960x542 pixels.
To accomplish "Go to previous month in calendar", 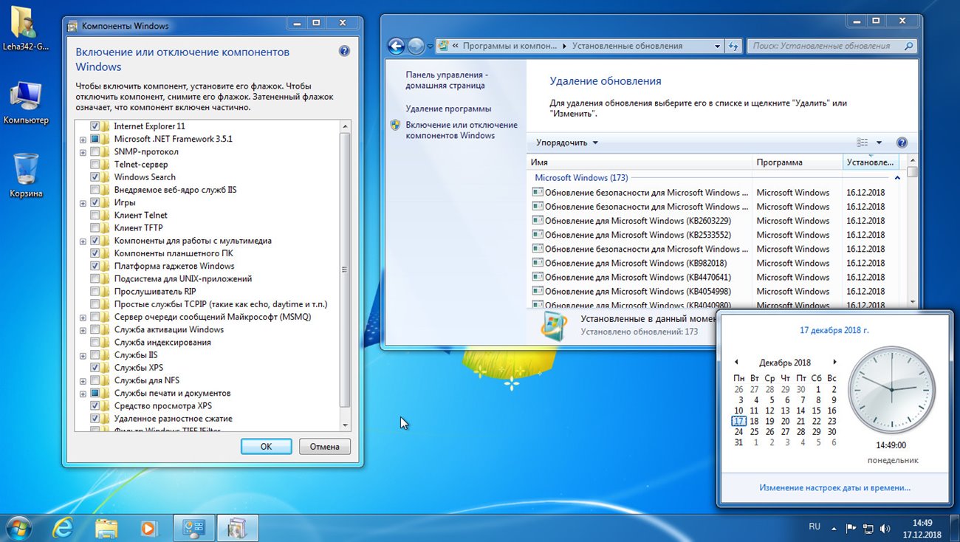I will (x=736, y=362).
